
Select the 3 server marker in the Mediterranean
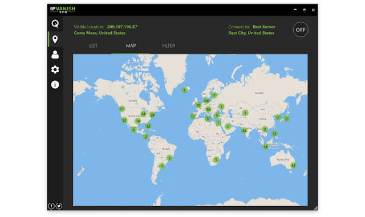coord(208,119)
